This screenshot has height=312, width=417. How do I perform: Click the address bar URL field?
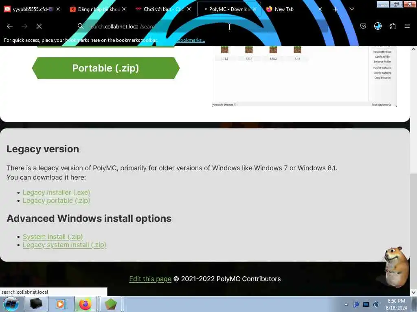coord(202,26)
